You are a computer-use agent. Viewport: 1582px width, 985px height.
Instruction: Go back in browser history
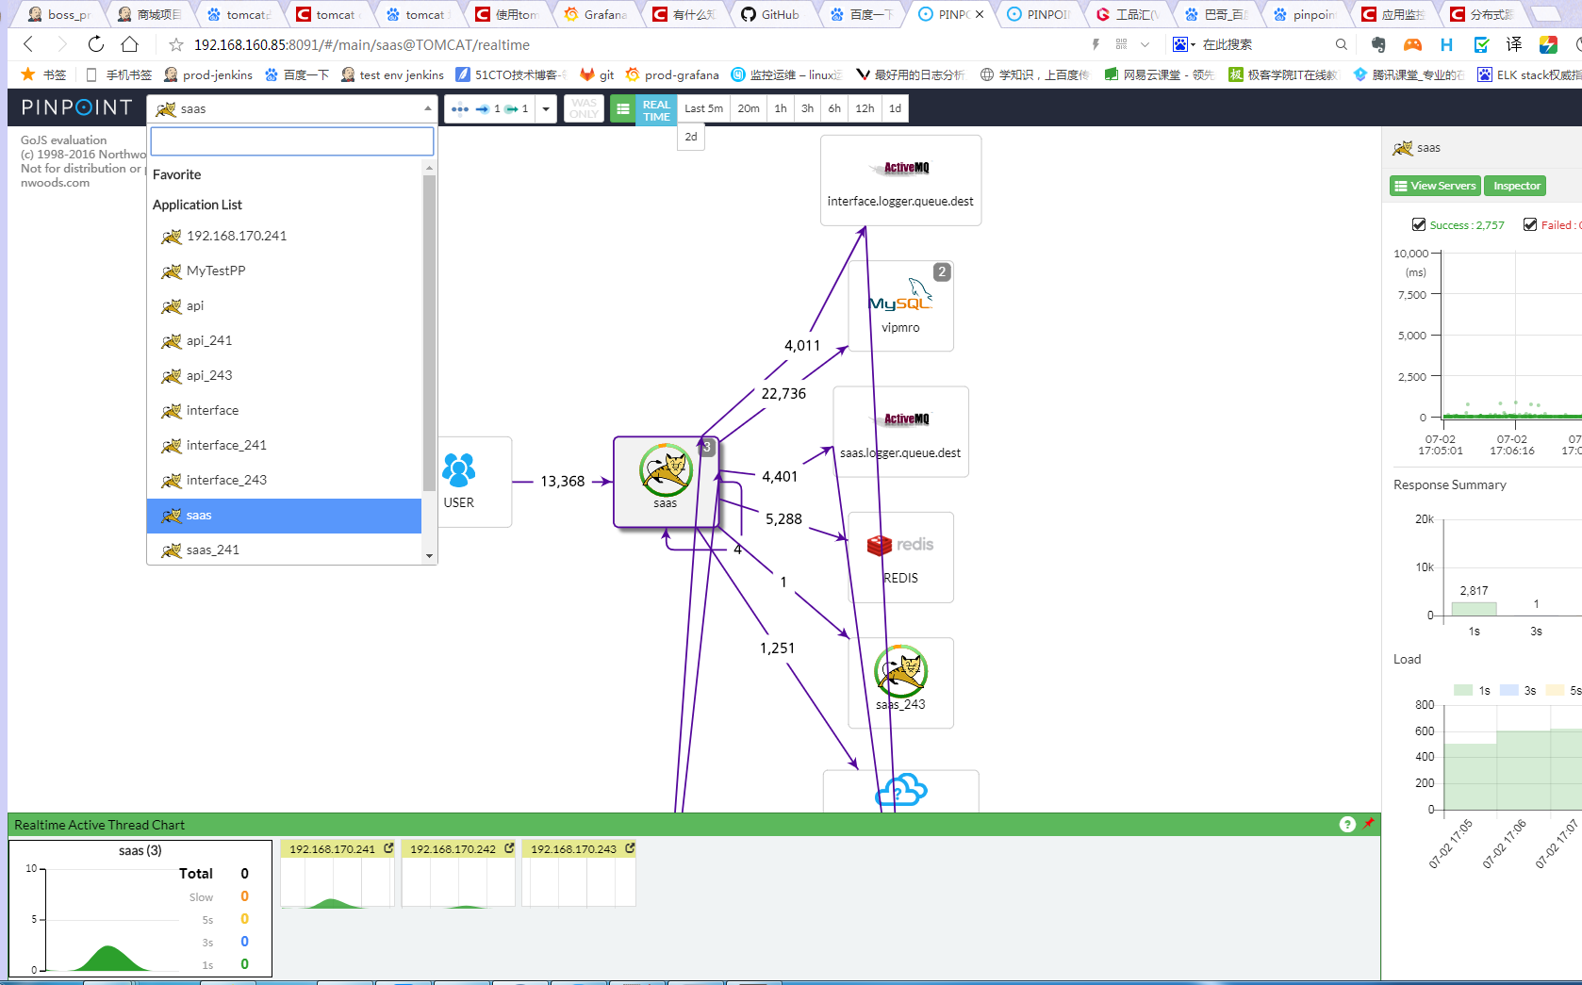pos(28,44)
